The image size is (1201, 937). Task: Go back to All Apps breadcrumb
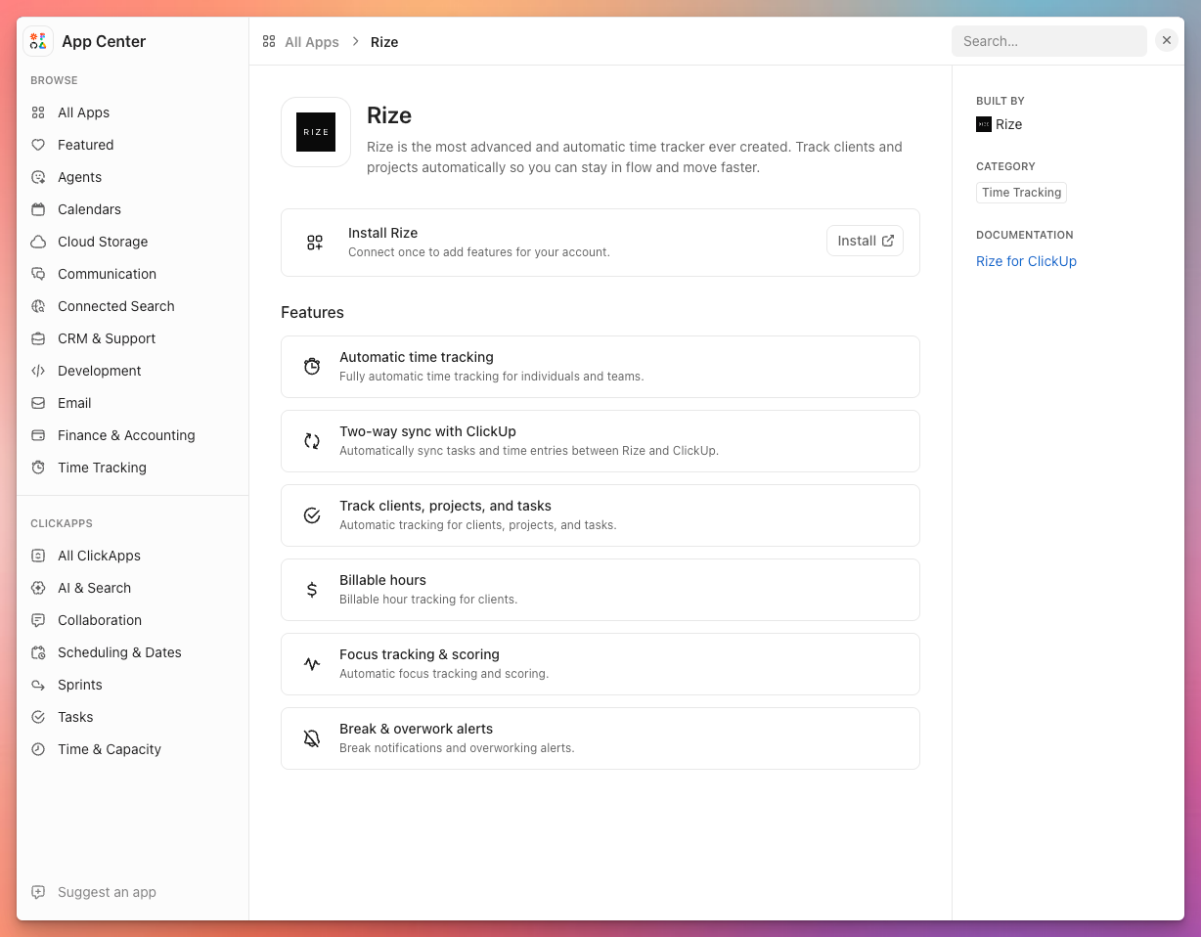[x=312, y=42]
